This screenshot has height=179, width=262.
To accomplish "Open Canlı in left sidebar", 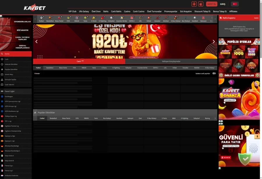I will click(16, 59).
